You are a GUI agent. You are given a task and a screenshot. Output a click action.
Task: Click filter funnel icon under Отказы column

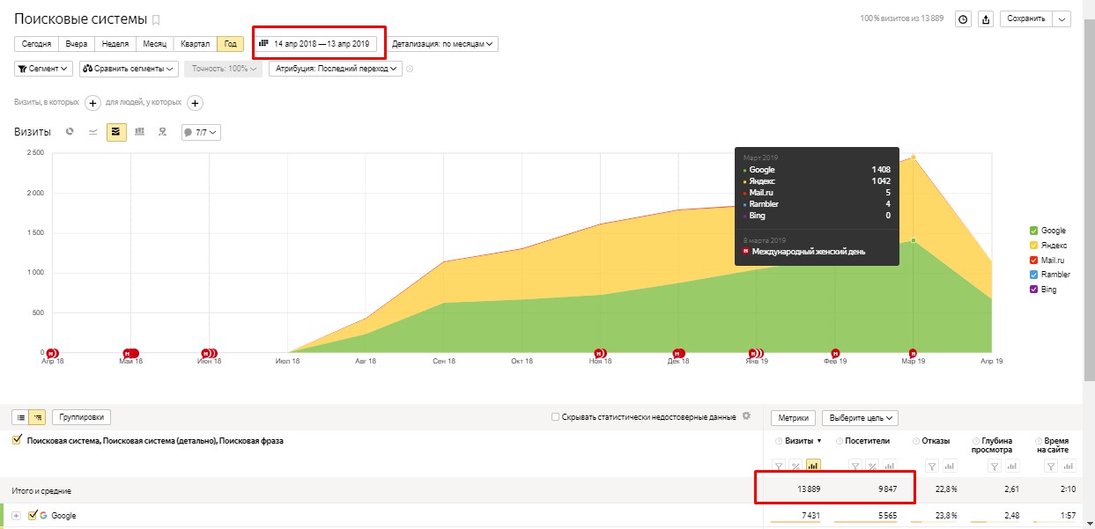click(x=931, y=467)
